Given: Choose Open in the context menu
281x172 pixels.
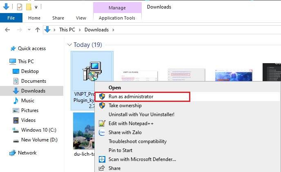Looking at the screenshot, I should [115, 88].
